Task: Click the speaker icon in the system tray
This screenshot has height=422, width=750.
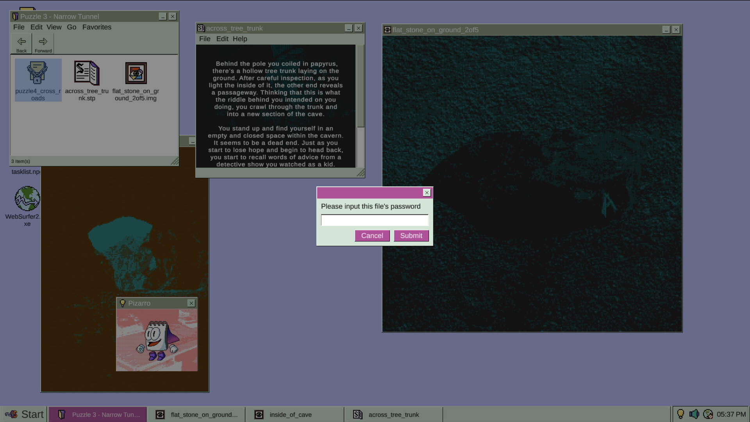Action: [695, 414]
